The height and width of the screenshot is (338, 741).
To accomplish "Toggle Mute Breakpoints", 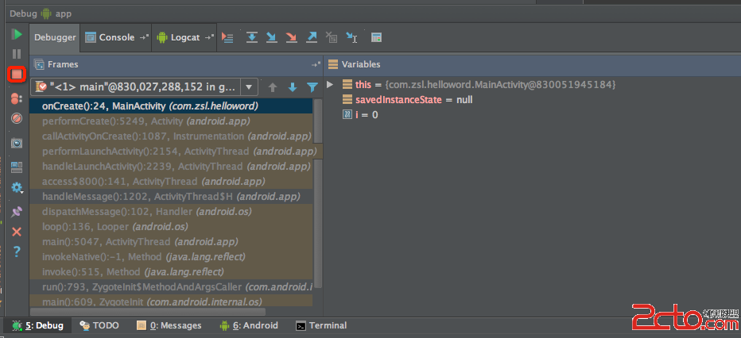I will pos(17,118).
